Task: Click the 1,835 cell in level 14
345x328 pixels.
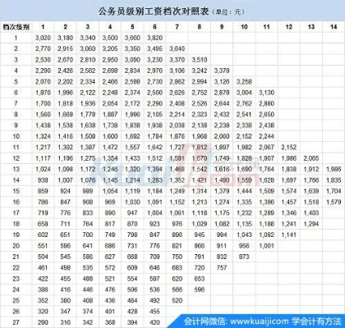Action: [x=333, y=180]
